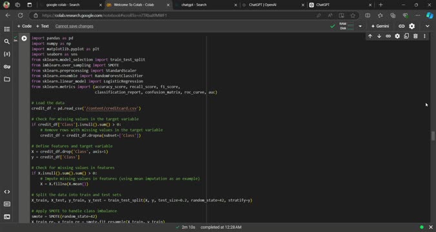Click 'completed at 12:28 AM' status text

(x=221, y=227)
